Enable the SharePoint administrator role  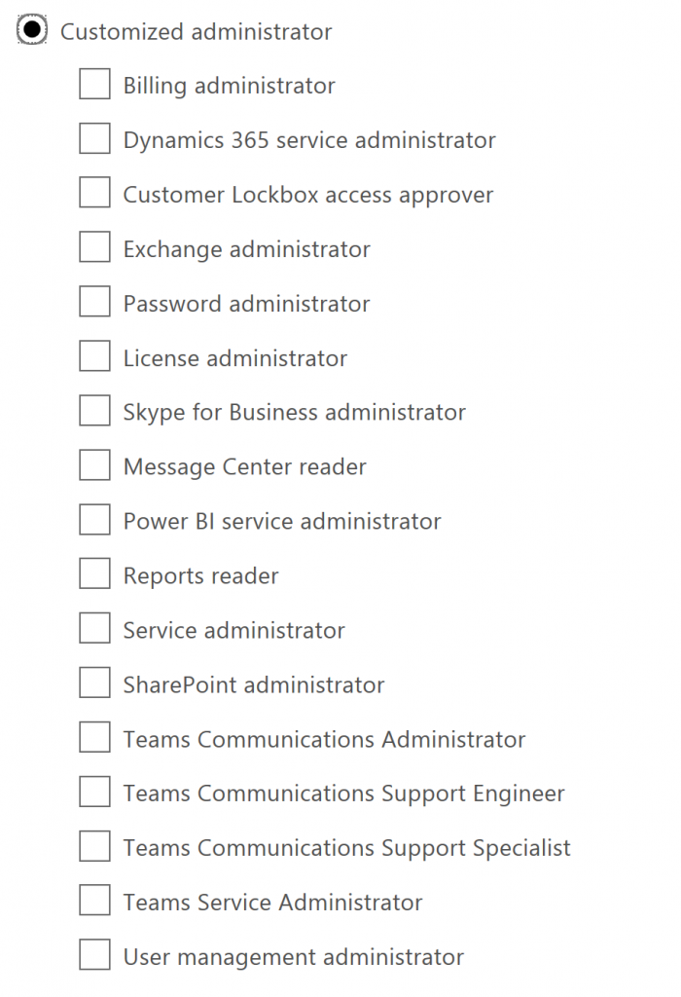click(x=94, y=683)
